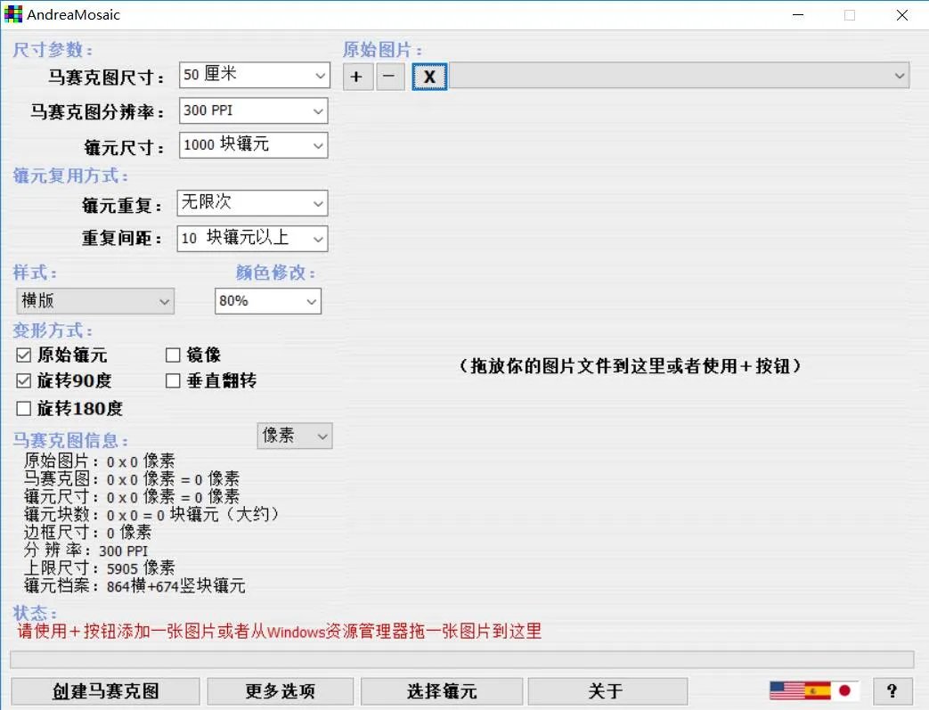The height and width of the screenshot is (710, 929).
Task: Click the 镶元重复 field label
Action: (122, 206)
